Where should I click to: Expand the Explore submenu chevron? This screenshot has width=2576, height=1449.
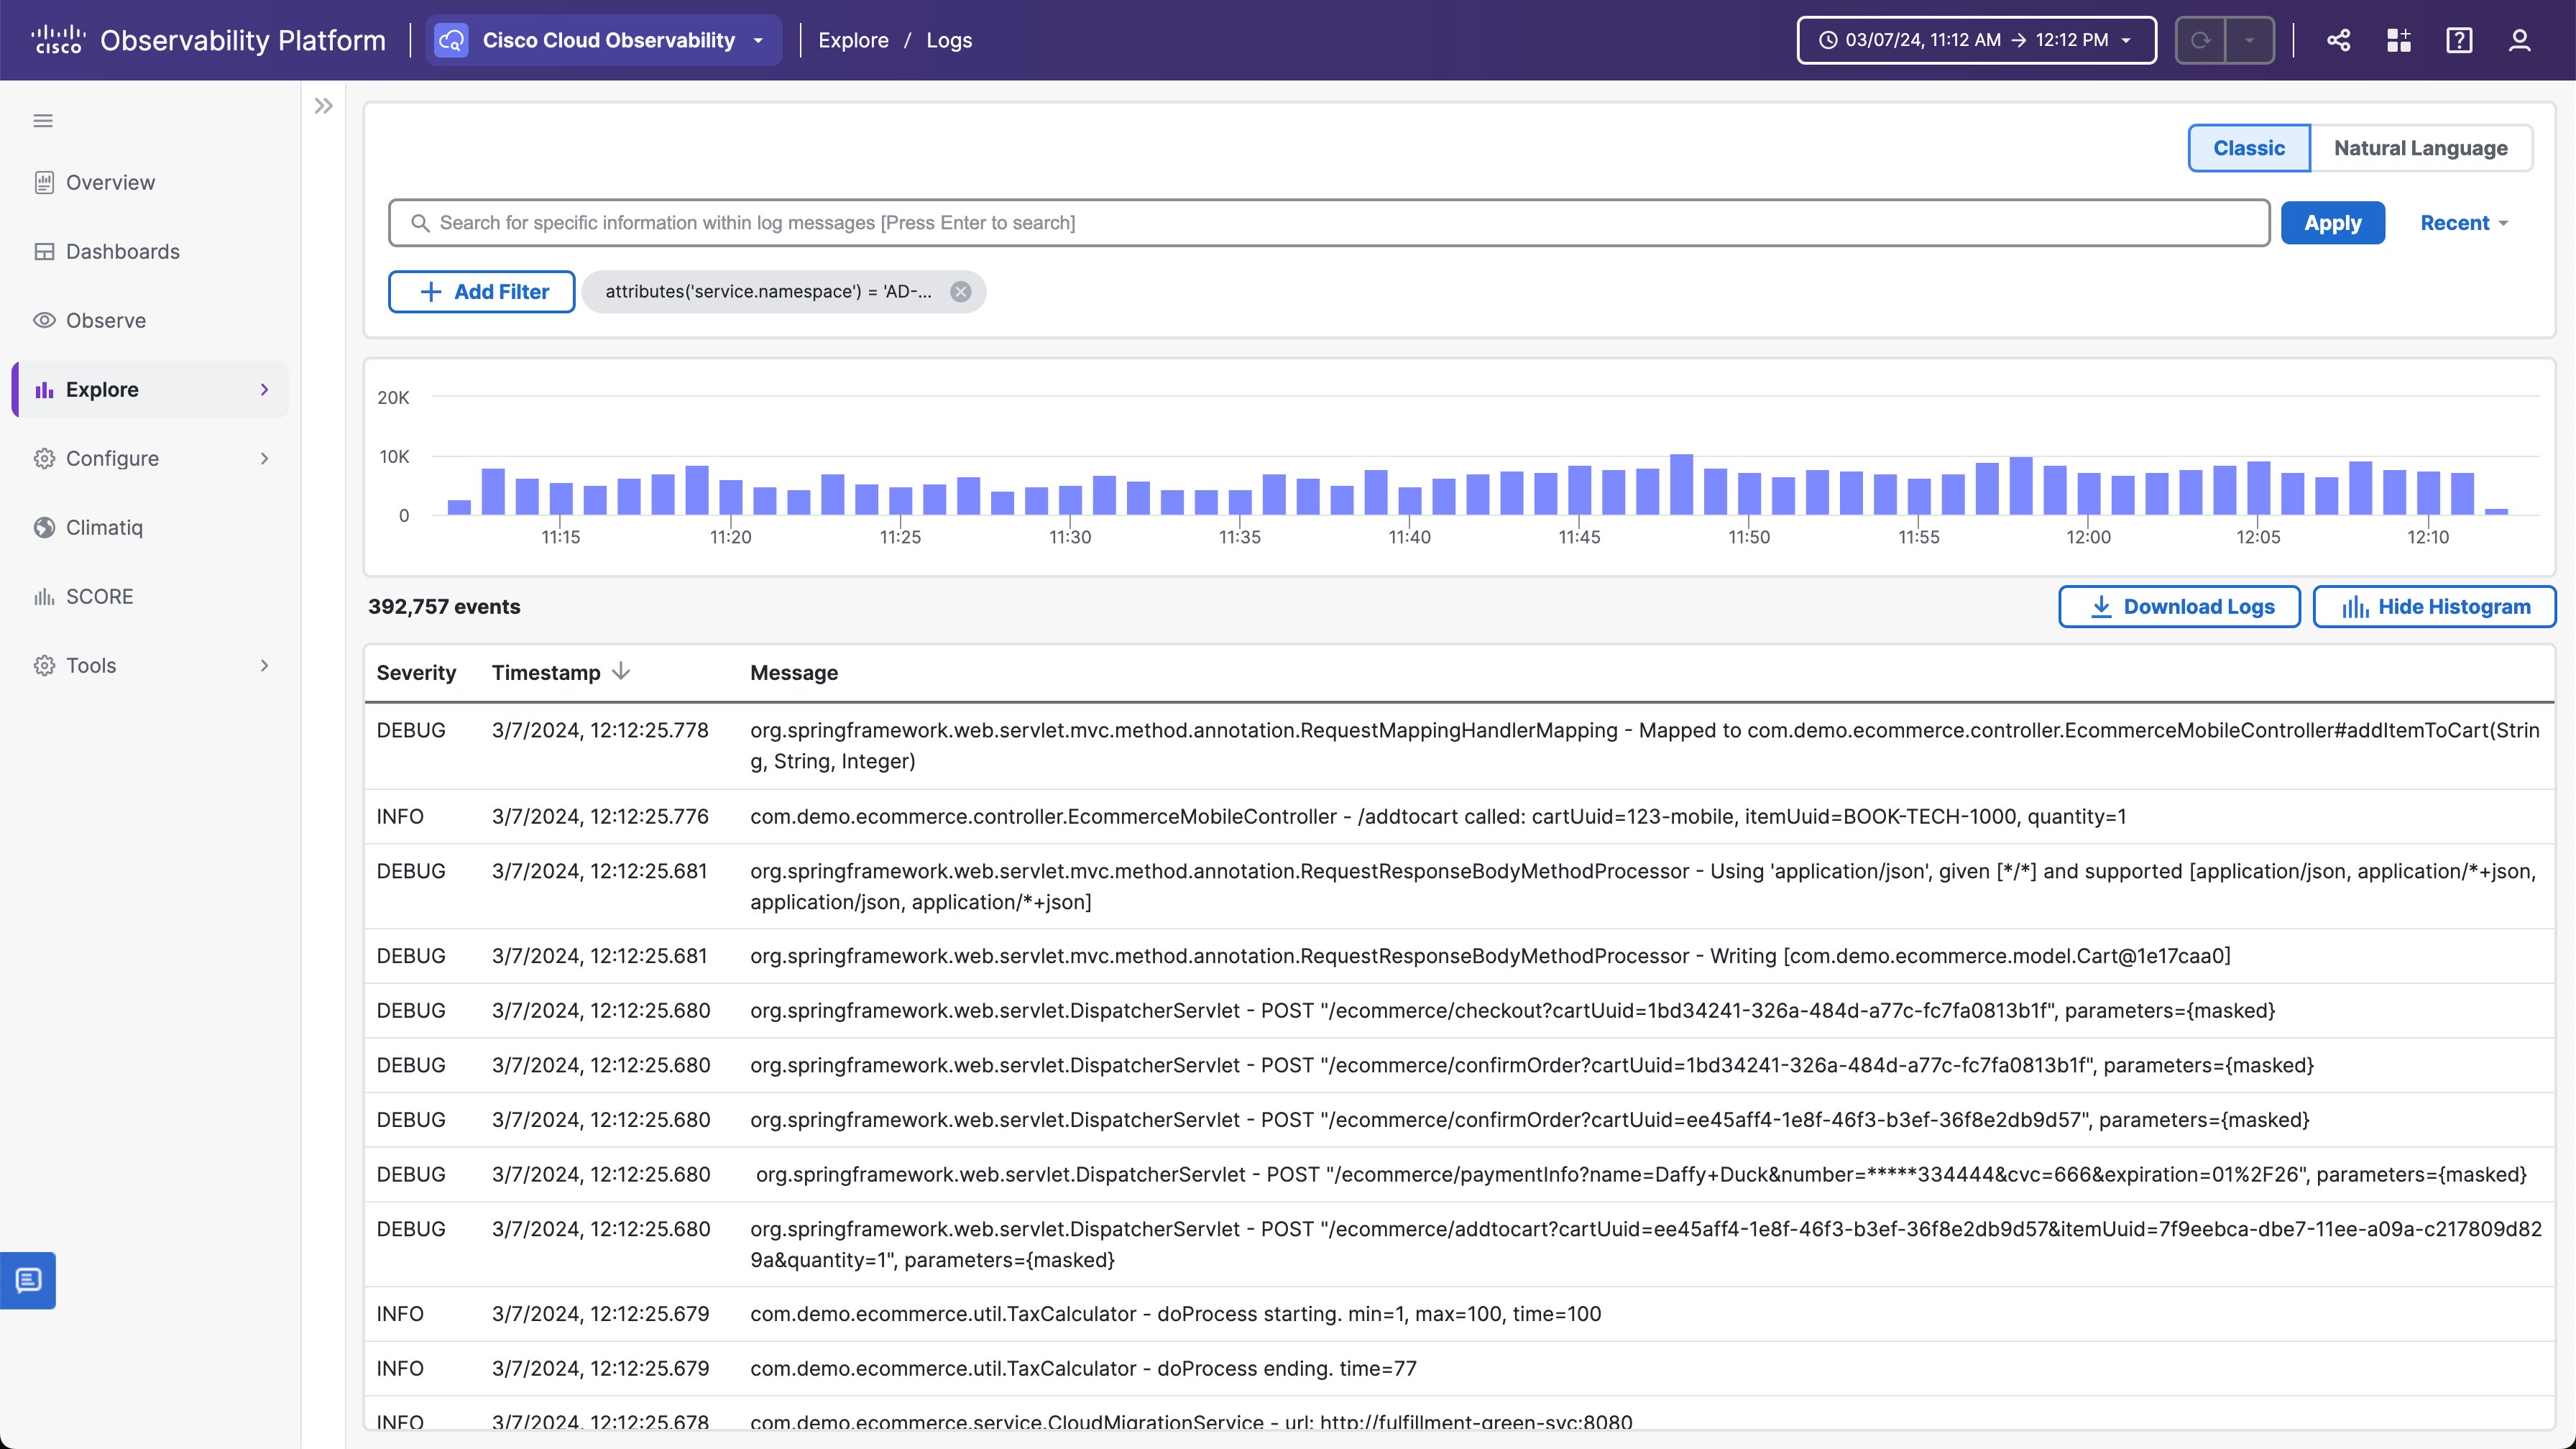tap(264, 389)
